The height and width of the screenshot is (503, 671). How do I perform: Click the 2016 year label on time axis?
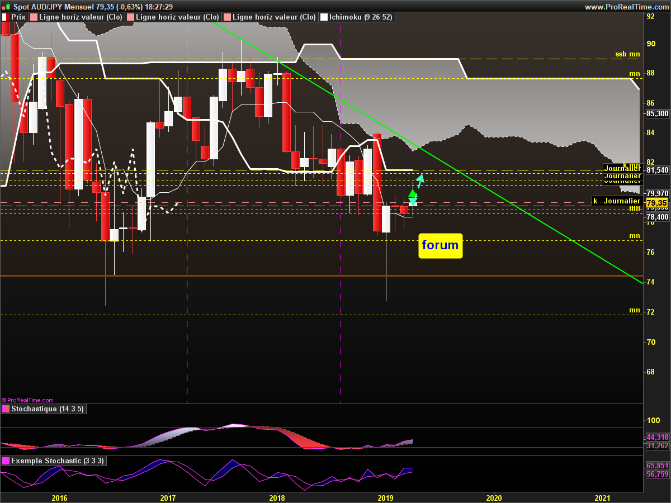tap(59, 497)
